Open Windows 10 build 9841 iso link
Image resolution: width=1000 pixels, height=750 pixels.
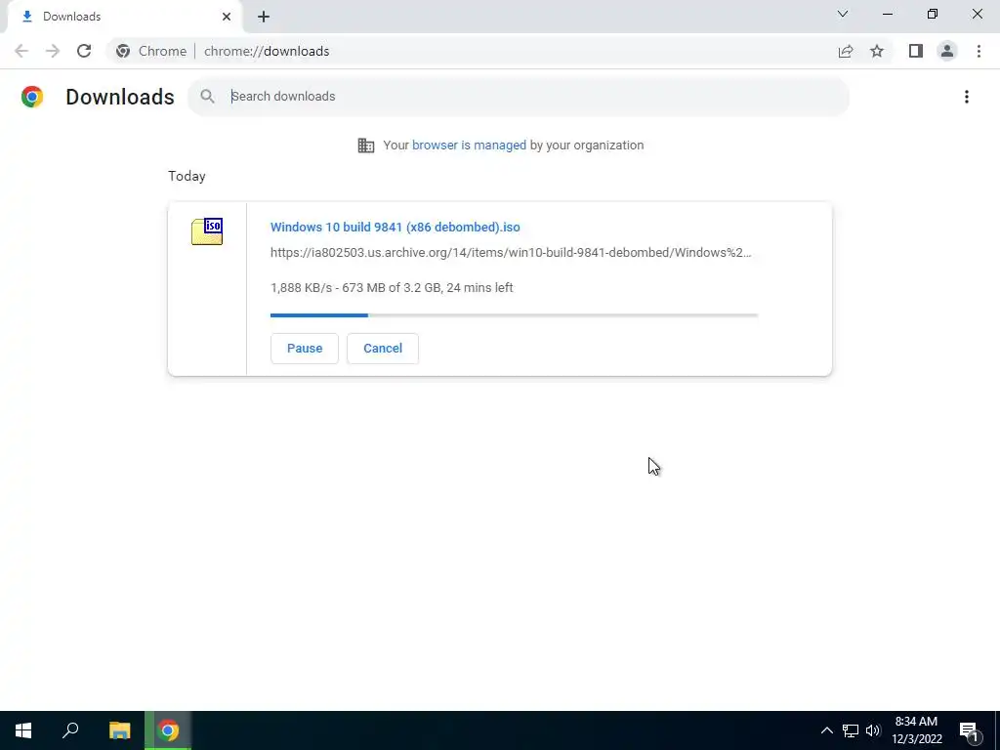coord(396,227)
